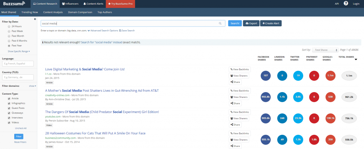364x149 pixels.
Task: Click Reset Filters link
Action: 20,142
